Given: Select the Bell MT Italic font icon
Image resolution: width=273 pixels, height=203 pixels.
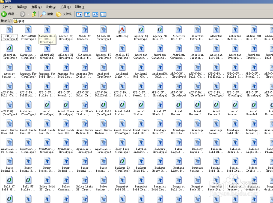Looking at the screenshot, I should click(28, 180).
